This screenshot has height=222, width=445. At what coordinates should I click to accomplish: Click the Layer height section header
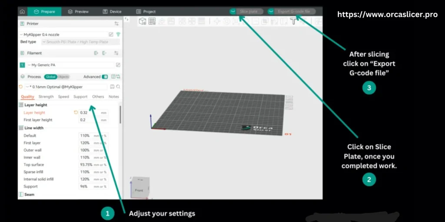36,105
